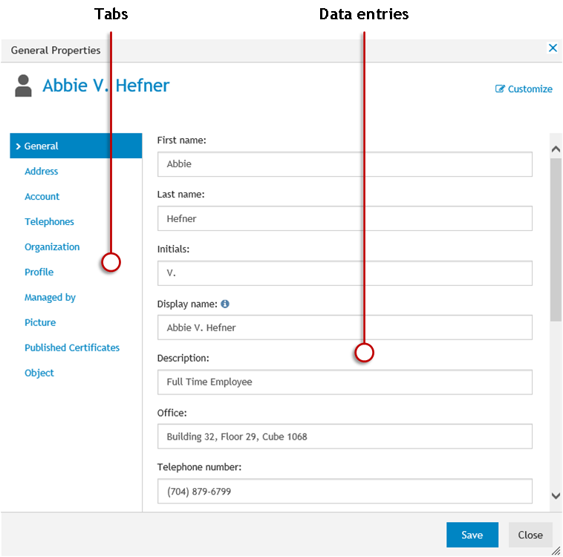
Task: Close the General Properties dialog with X
Action: 553,48
